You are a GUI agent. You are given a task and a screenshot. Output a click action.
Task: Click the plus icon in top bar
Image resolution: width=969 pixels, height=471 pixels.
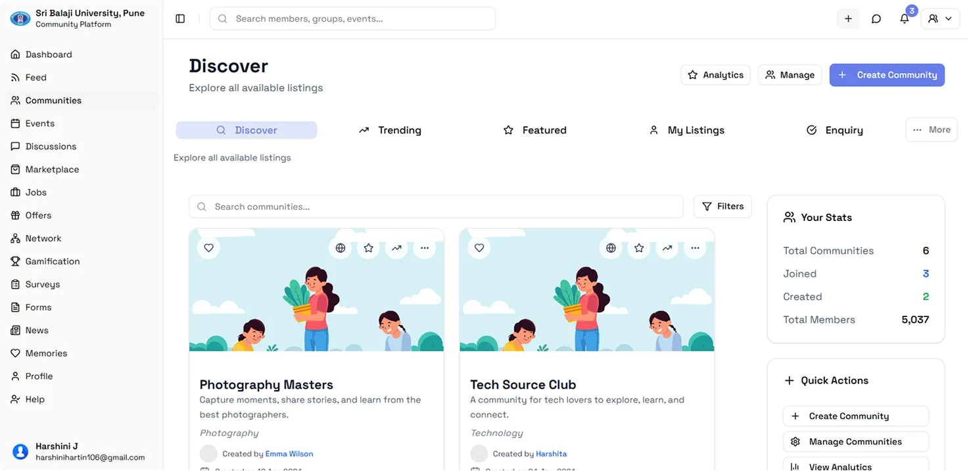click(848, 19)
